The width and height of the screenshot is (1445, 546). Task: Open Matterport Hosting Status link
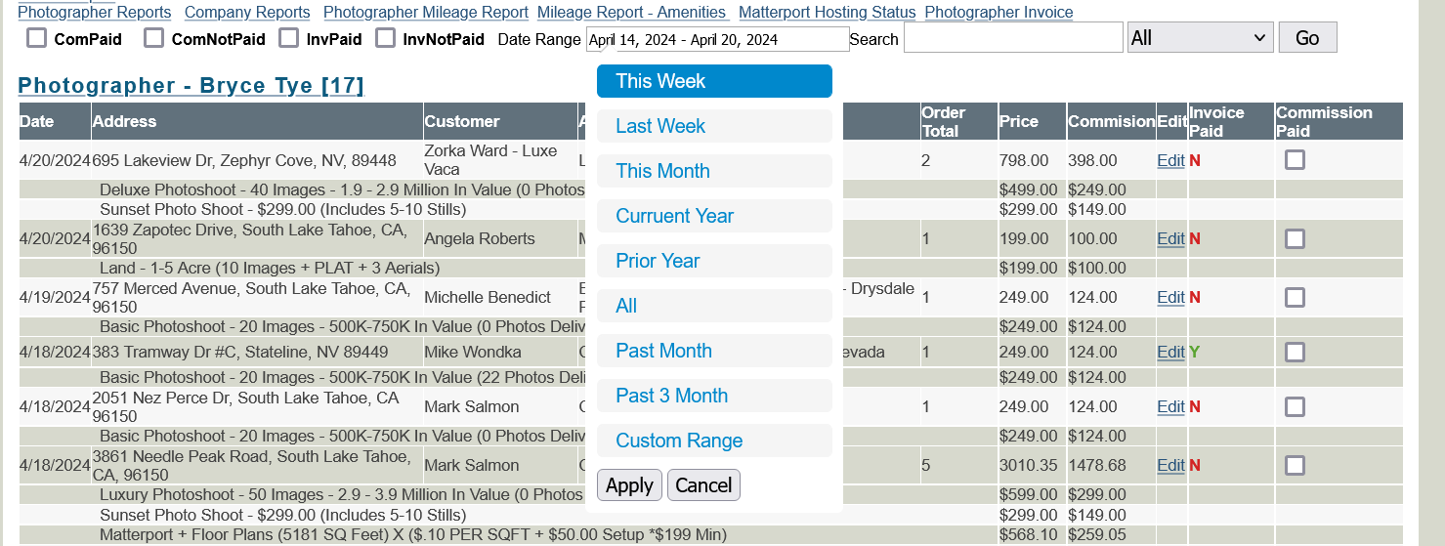tap(827, 13)
